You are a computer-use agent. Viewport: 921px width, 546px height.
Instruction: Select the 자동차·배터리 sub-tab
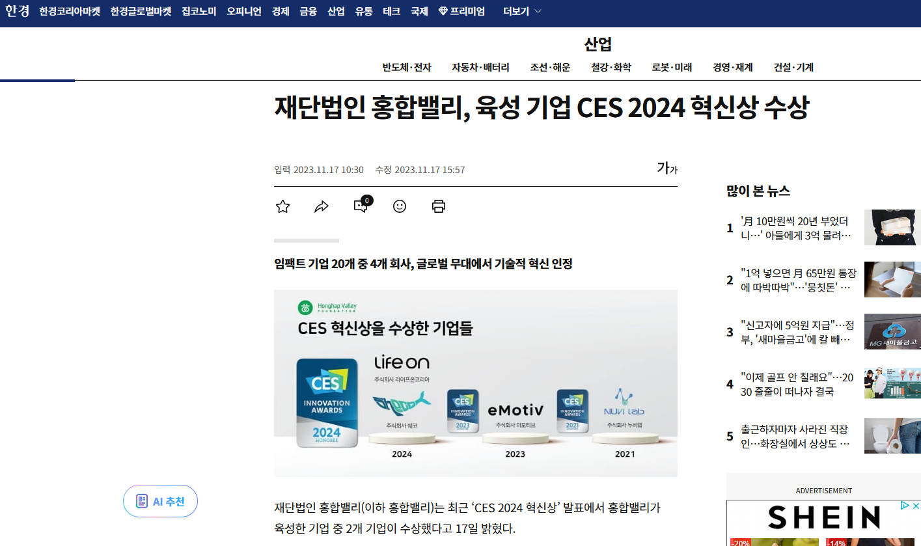tap(480, 67)
